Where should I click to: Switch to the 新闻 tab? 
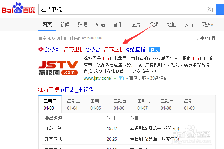[65, 24]
